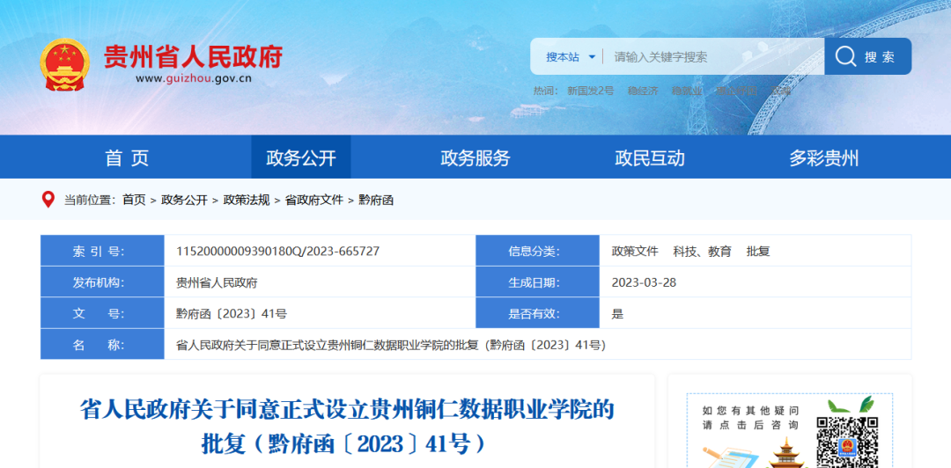Click 政策文件 category value
This screenshot has height=468, width=951.
click(x=634, y=251)
